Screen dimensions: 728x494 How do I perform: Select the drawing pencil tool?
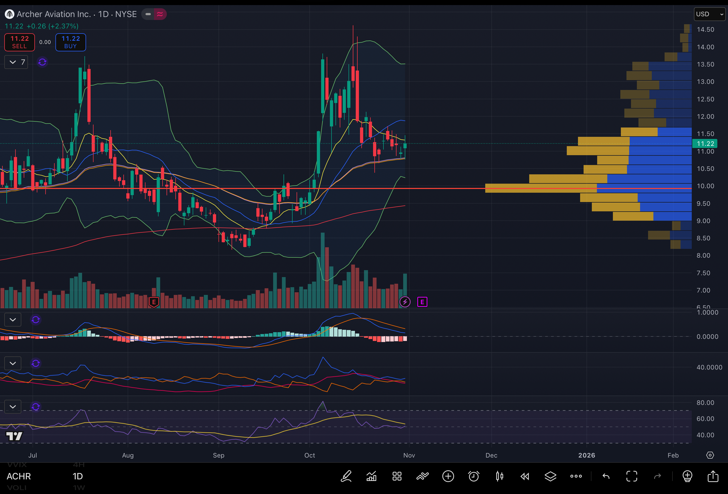click(346, 476)
